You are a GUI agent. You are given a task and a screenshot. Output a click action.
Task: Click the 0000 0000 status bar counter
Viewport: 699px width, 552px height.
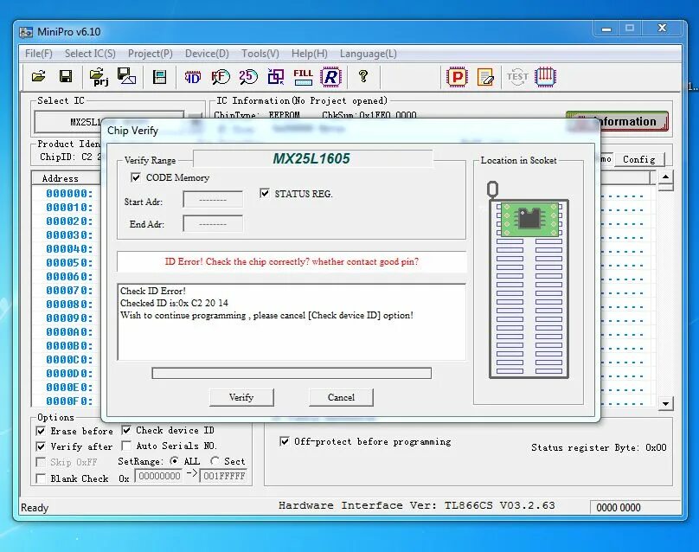point(618,507)
